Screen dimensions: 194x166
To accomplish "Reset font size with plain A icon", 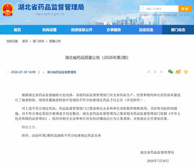I will [161, 72].
